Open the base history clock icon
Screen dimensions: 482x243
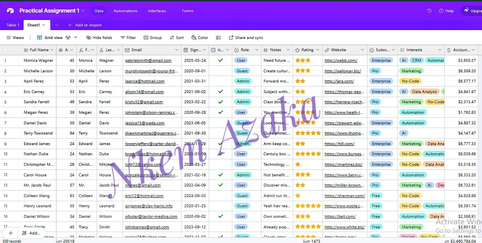(x=429, y=11)
